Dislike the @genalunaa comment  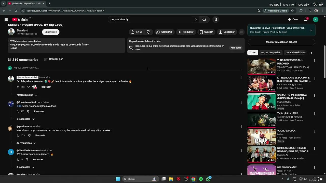[x=29, y=135]
